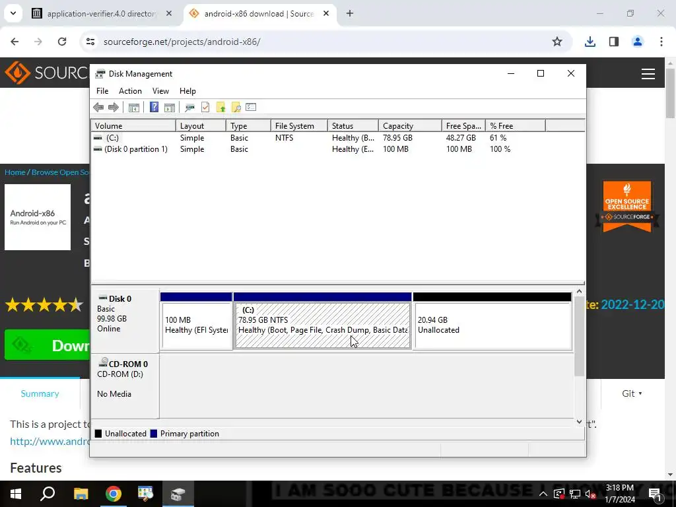The image size is (676, 507).
Task: Toggle Chrome side panel icon
Action: coord(613,42)
